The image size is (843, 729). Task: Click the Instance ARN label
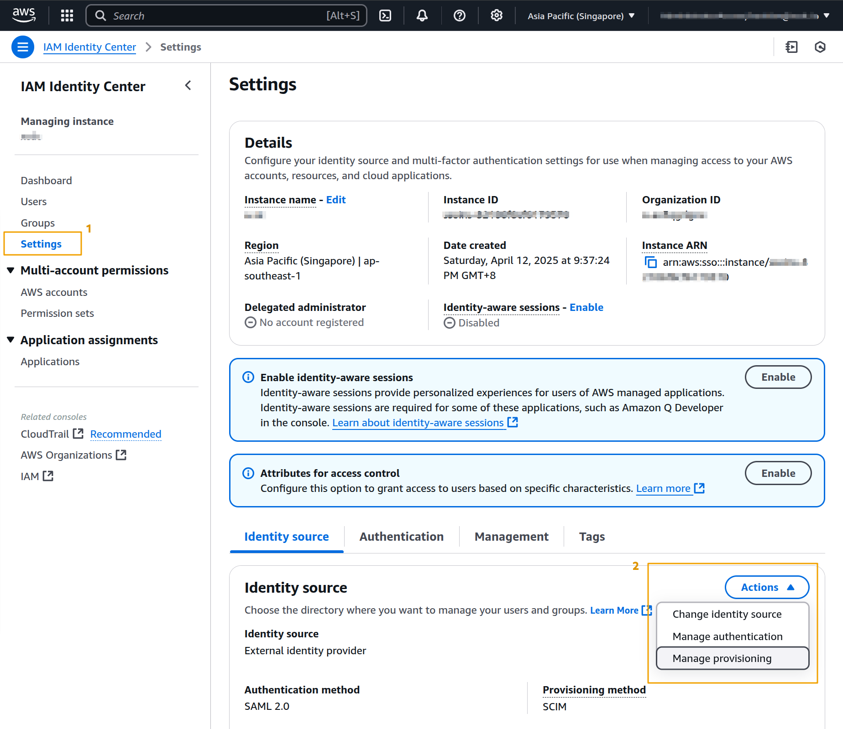675,245
